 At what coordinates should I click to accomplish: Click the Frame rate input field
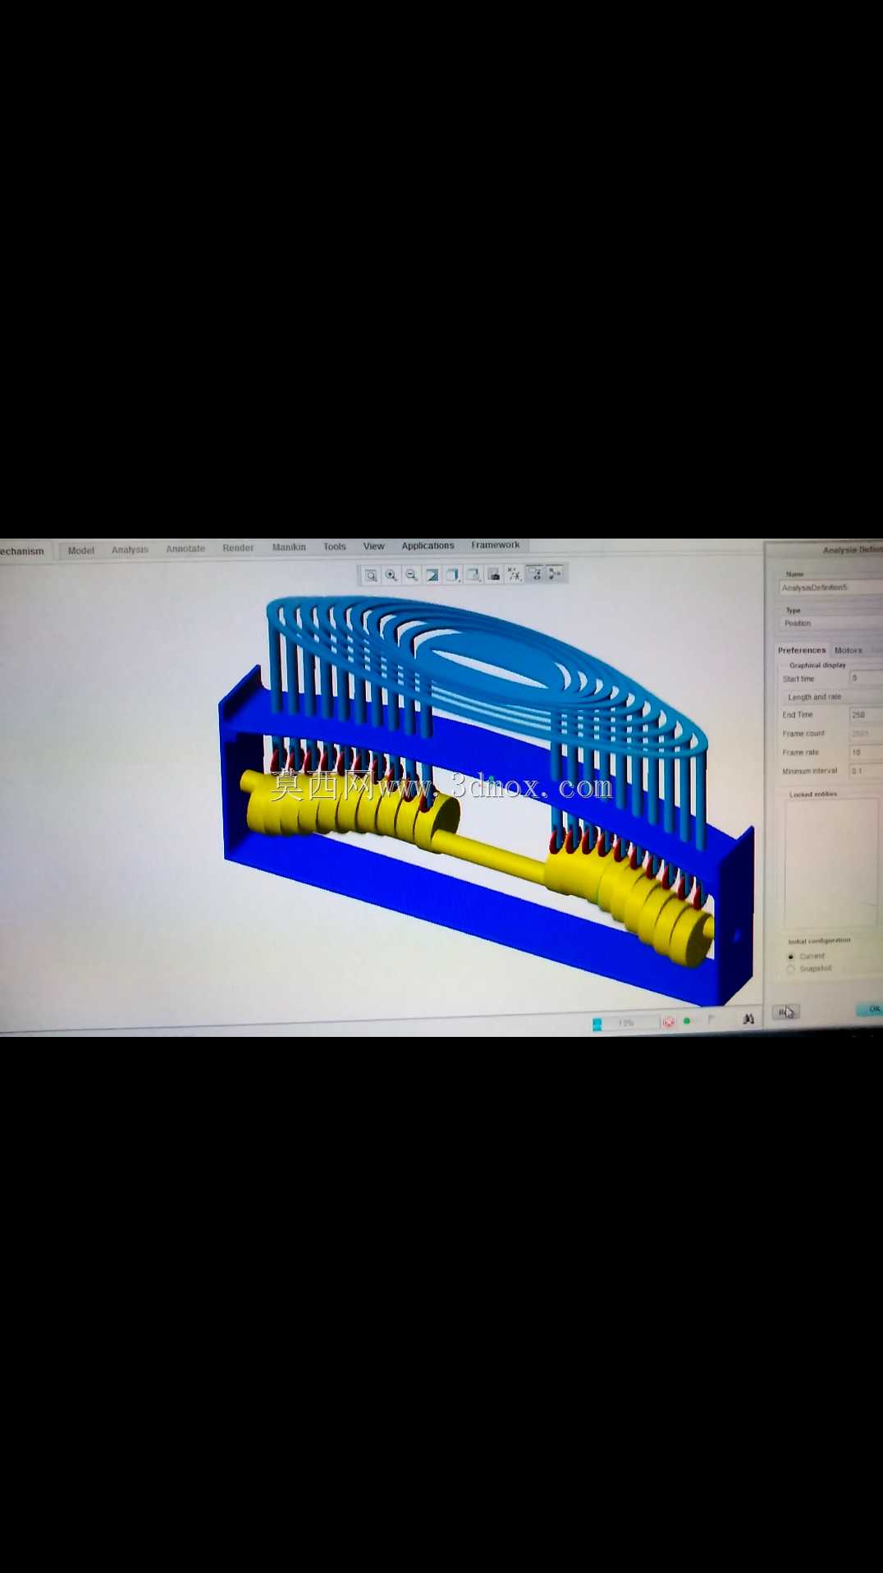866,753
